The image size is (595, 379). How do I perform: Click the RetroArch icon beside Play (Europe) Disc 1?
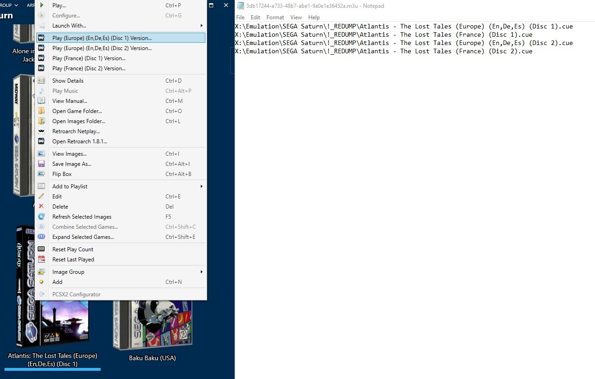pyautogui.click(x=41, y=38)
